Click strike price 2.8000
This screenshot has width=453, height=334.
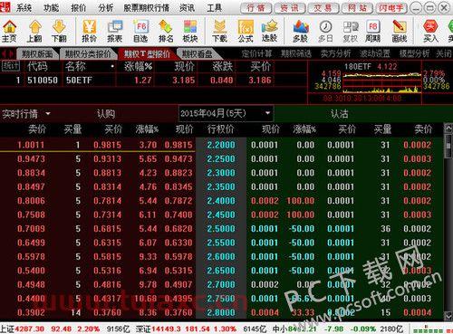pos(221,312)
